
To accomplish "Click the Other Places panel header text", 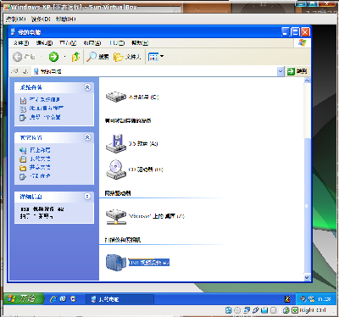I will point(31,138).
